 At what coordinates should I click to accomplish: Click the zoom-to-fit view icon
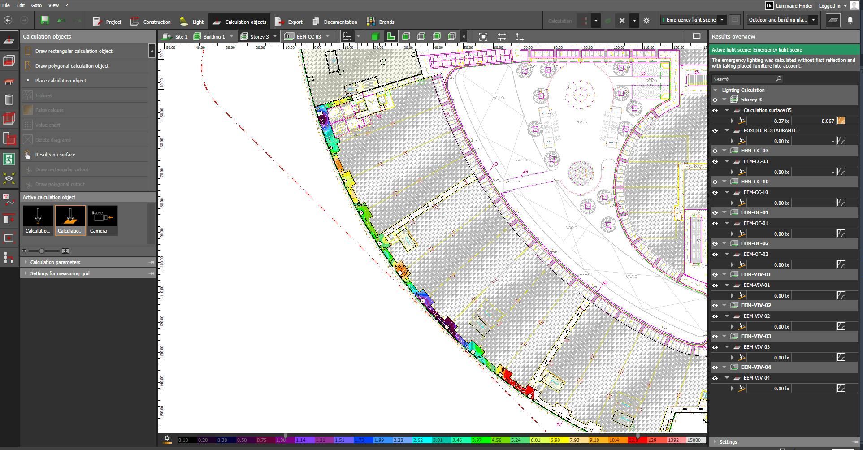coord(483,37)
